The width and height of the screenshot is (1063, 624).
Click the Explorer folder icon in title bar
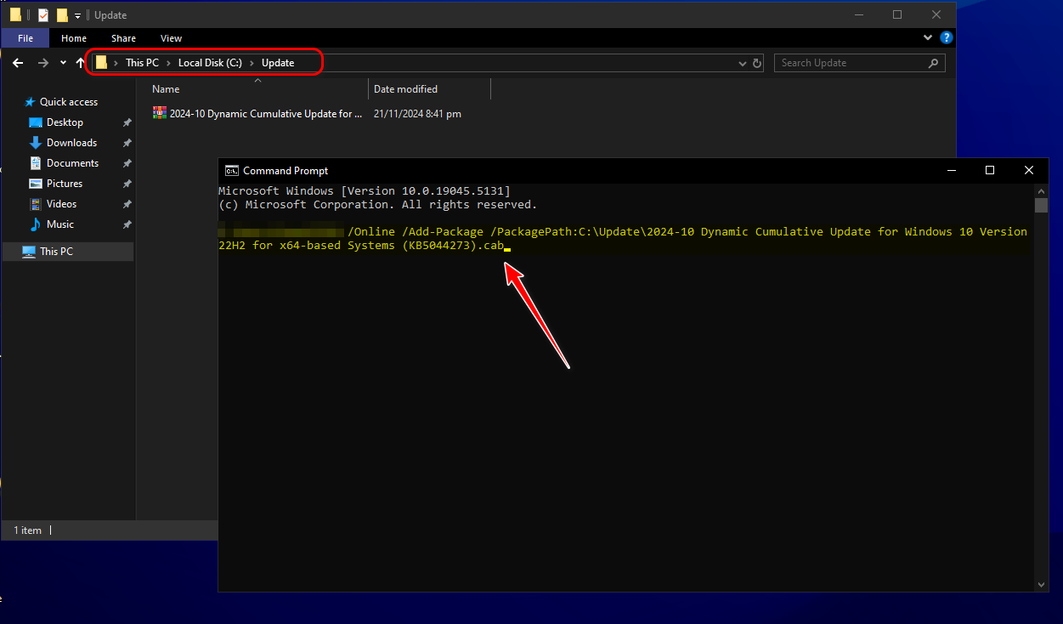(x=15, y=15)
